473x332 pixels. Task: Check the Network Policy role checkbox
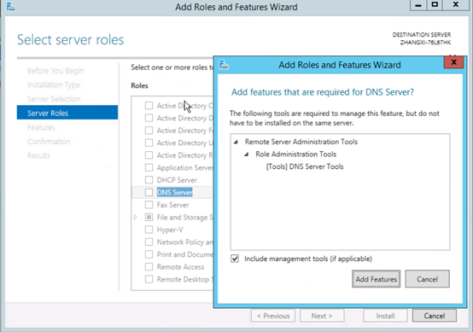click(x=149, y=242)
